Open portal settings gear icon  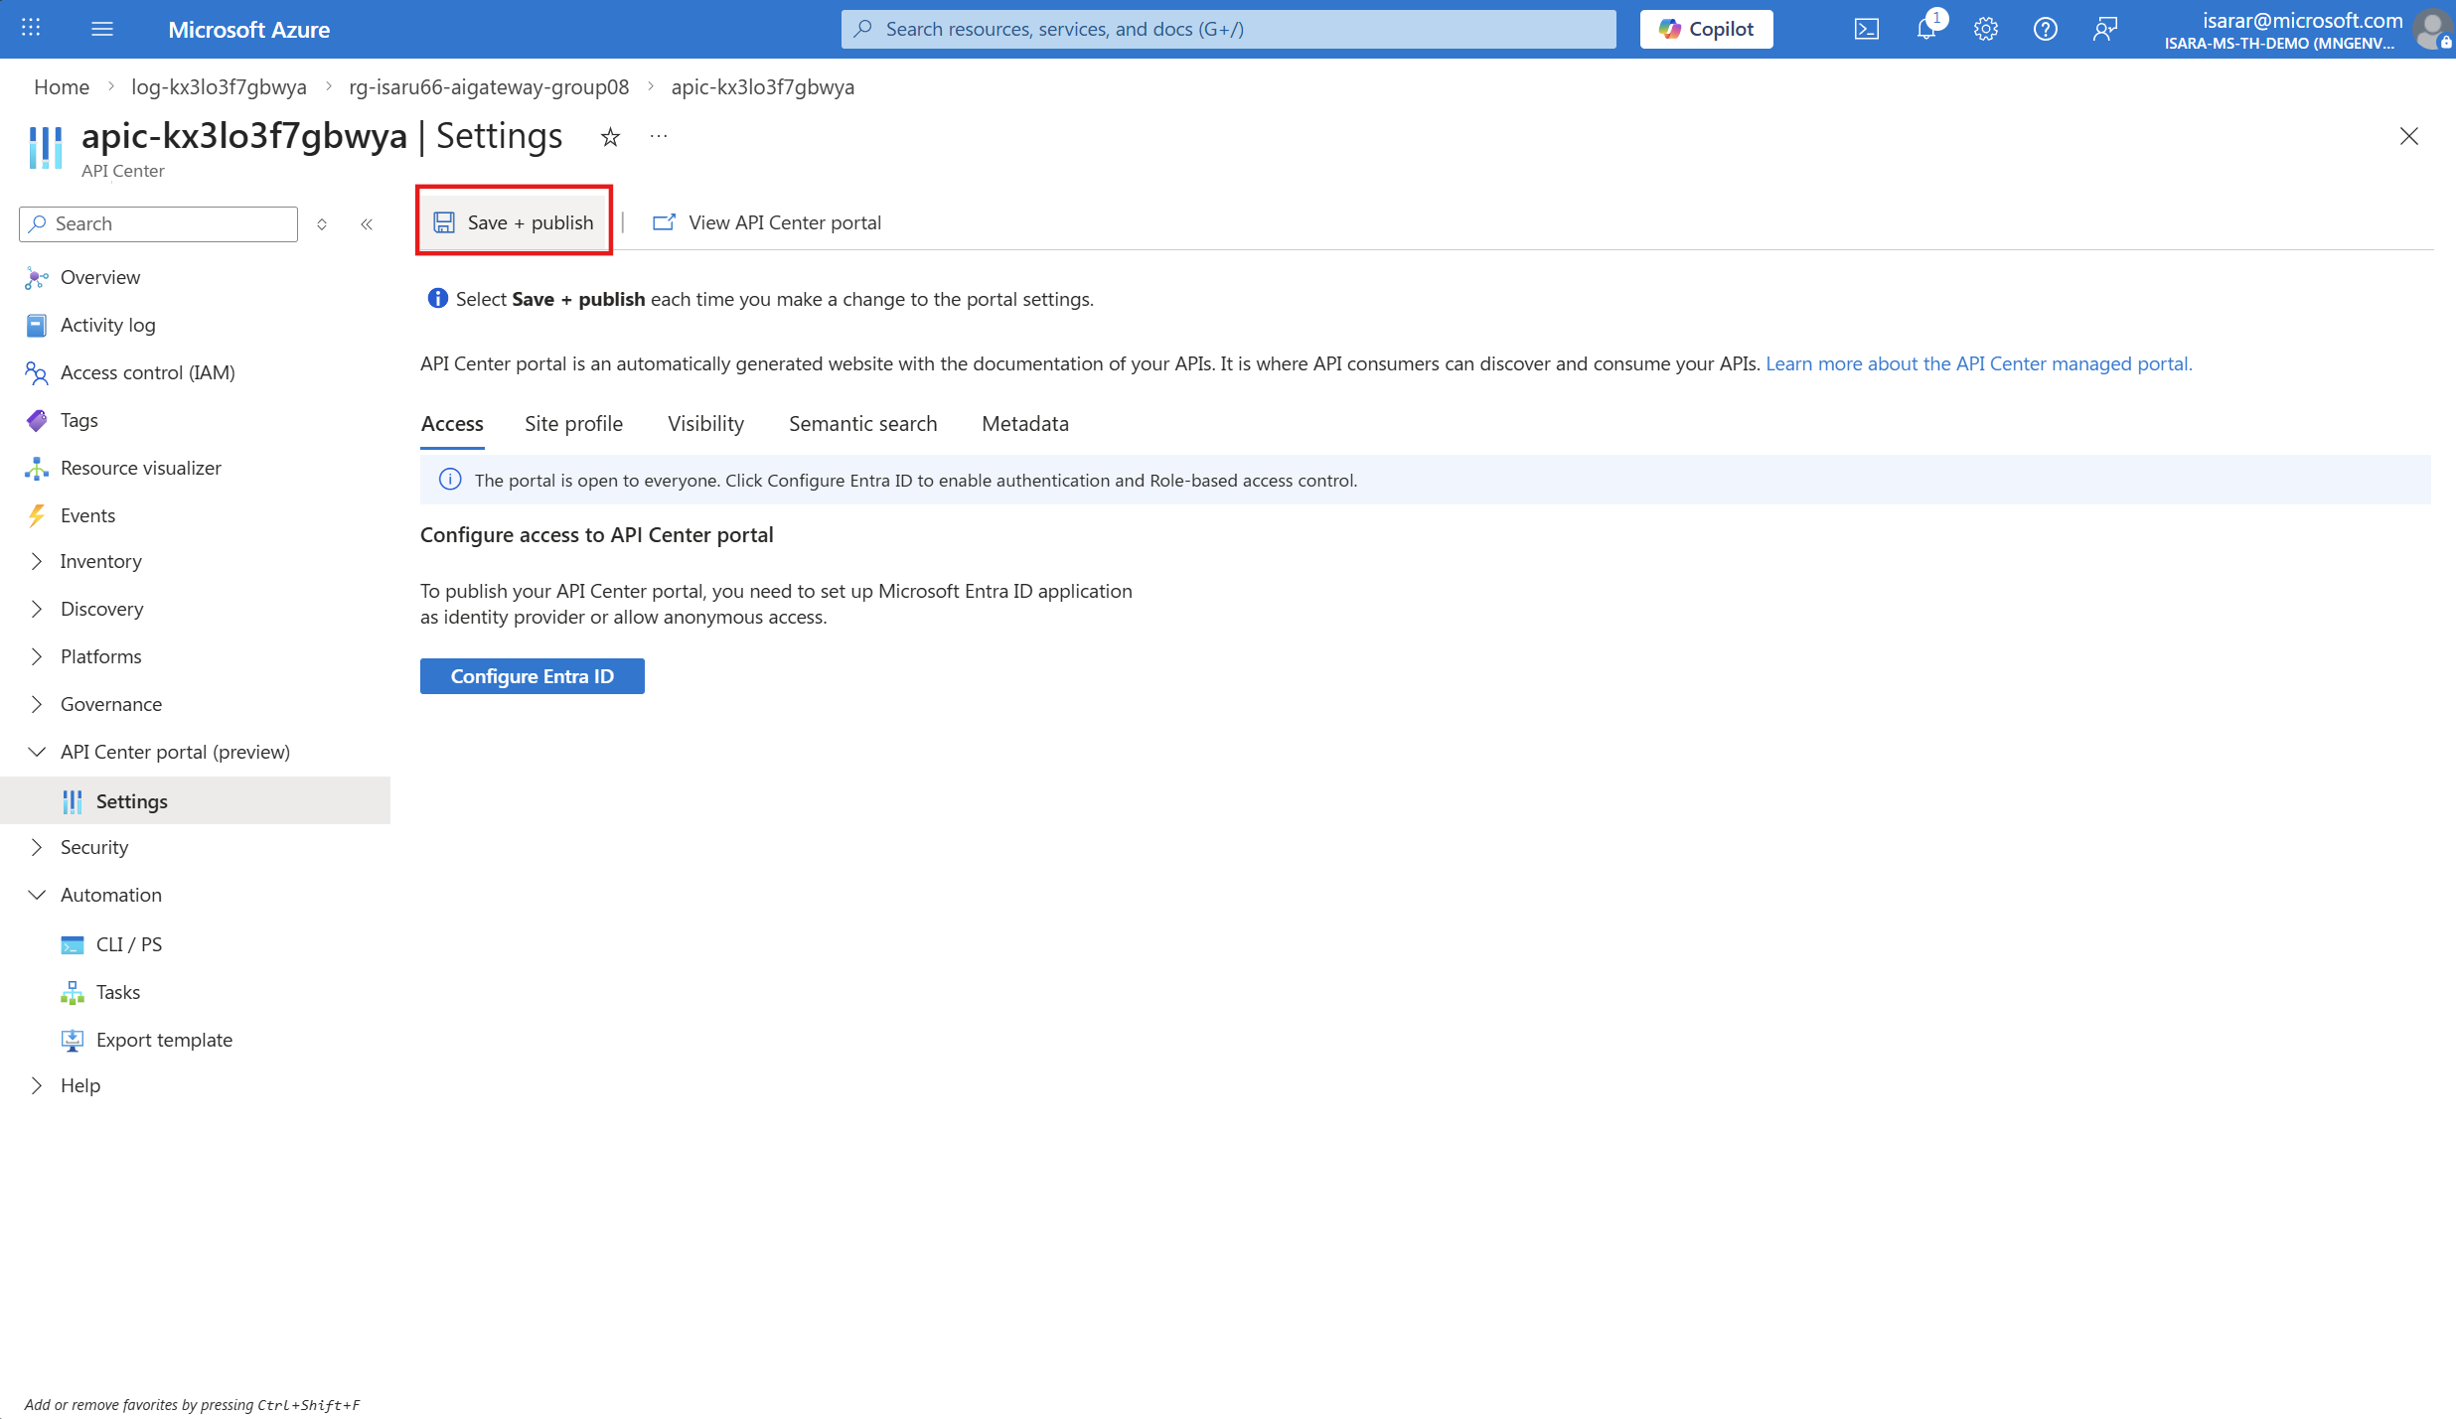coord(1985,29)
